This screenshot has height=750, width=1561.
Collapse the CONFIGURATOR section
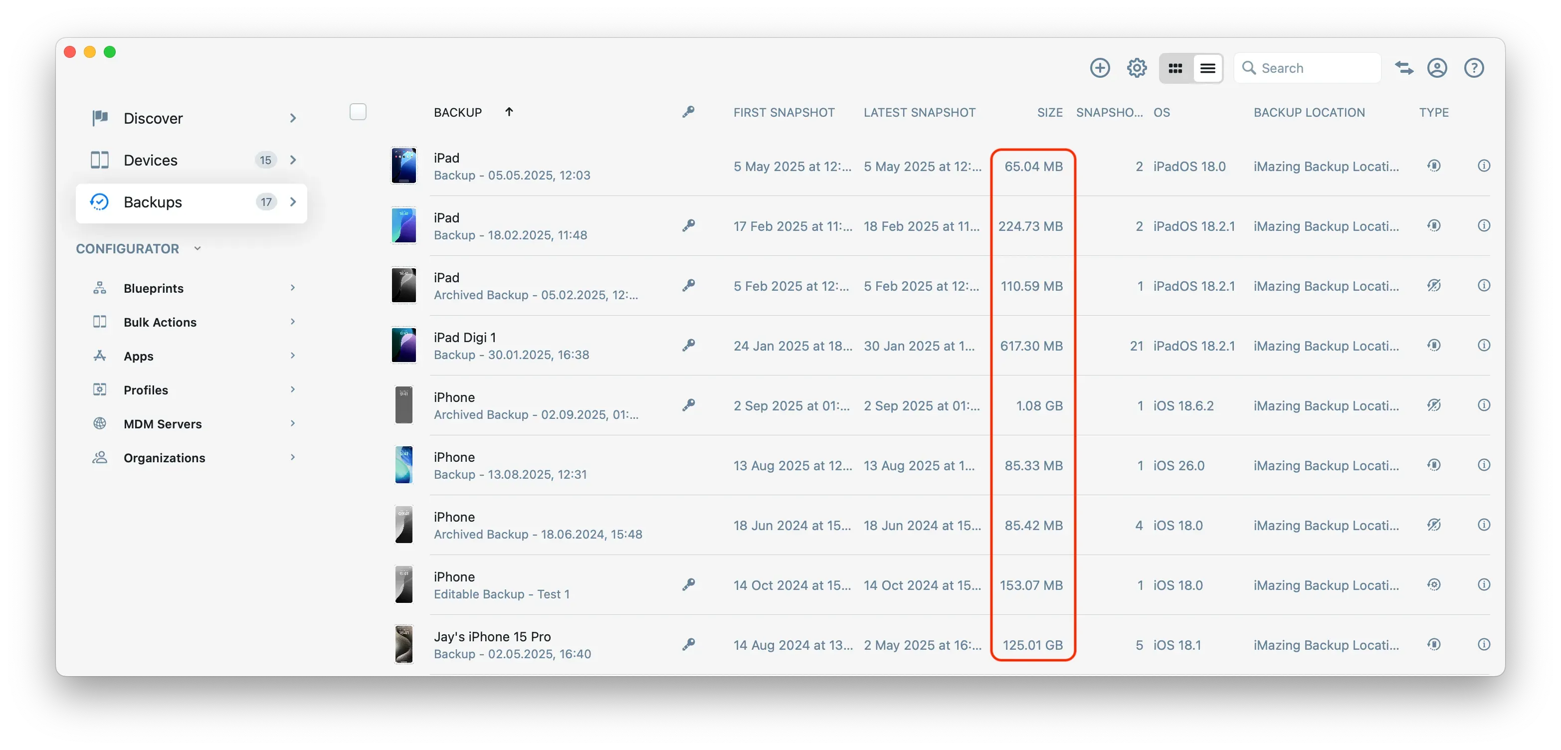197,248
